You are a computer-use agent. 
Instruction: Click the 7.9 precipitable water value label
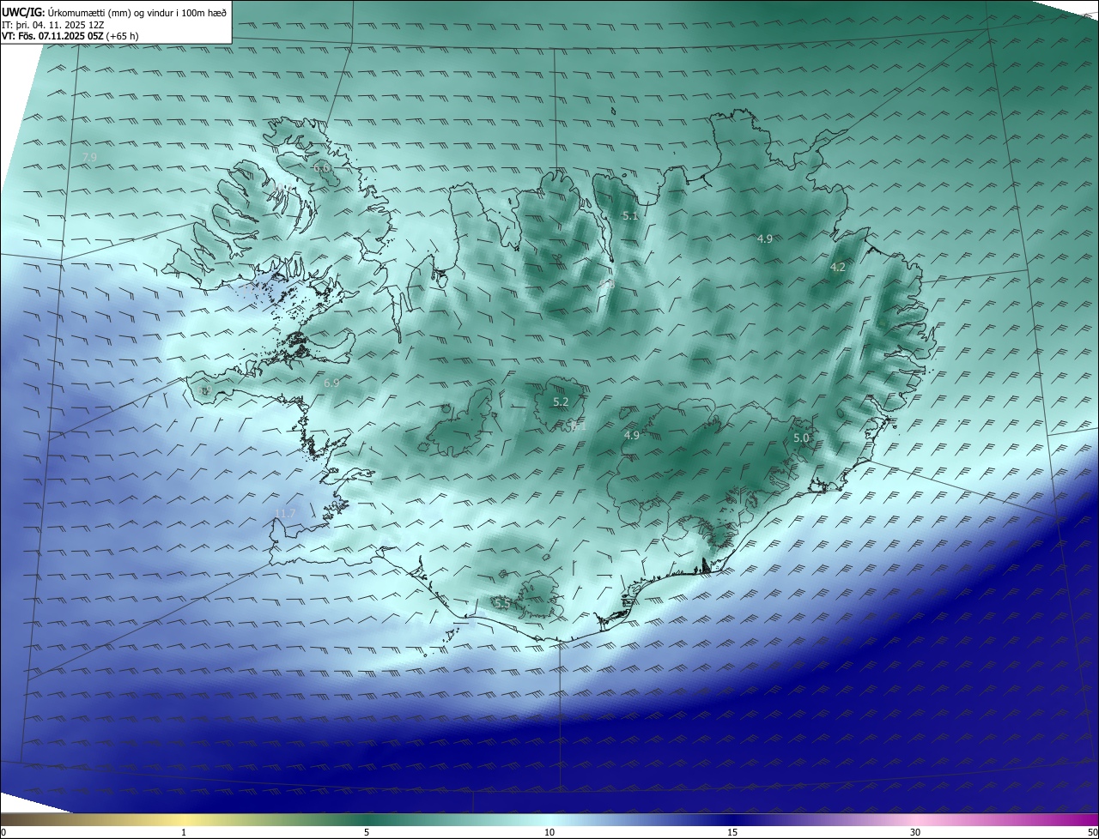tap(89, 157)
